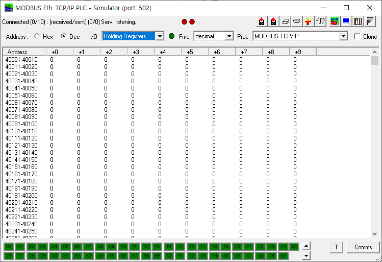This screenshot has height=262, width=382.
Task: Select station 05 green indicator
Action: click(x=66, y=246)
